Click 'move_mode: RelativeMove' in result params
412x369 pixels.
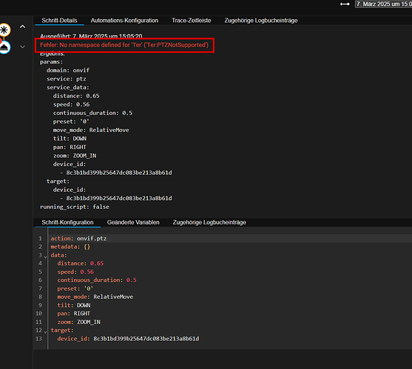point(91,130)
